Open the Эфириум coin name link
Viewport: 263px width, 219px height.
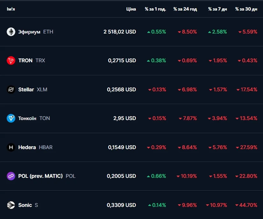[29, 32]
